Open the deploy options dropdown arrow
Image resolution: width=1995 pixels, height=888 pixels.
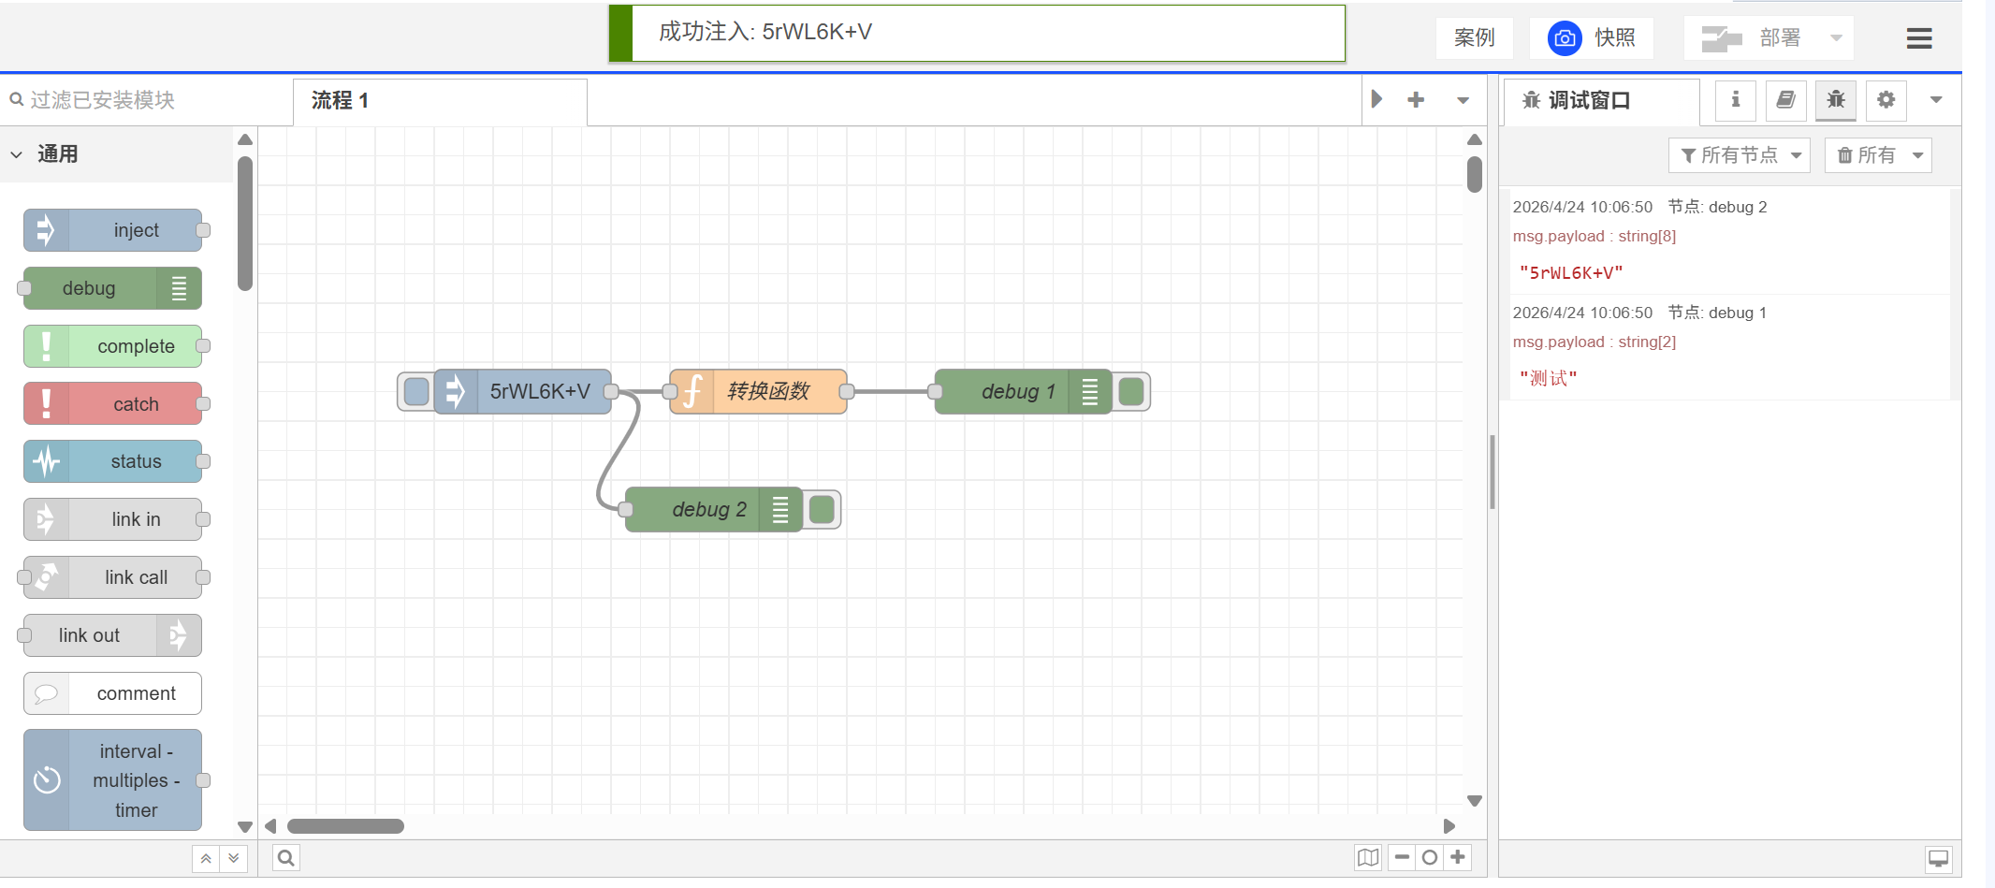[x=1836, y=37]
